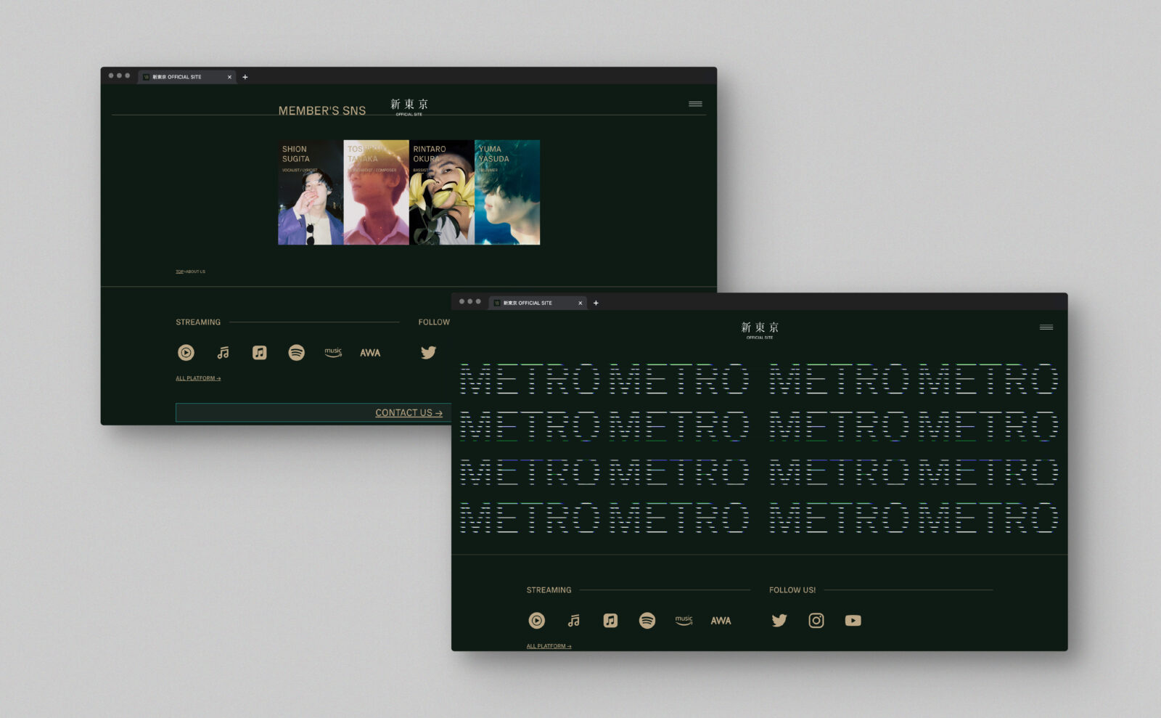Add a new tab in back browser window
Viewport: 1161px width, 718px height.
245,77
